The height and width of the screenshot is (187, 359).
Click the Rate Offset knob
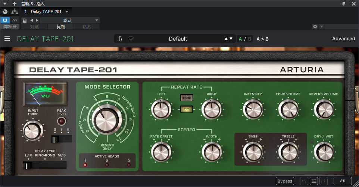(161, 152)
